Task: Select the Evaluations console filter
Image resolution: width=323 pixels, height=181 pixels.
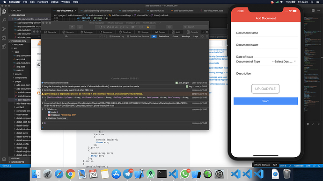Action: pos(164,36)
